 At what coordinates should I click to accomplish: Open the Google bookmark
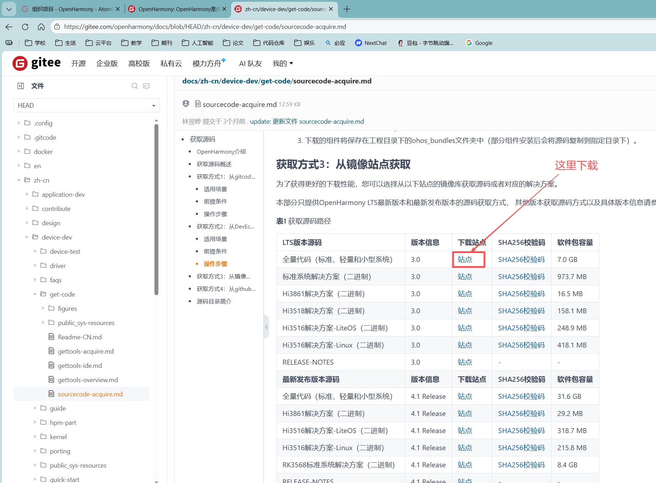point(479,43)
